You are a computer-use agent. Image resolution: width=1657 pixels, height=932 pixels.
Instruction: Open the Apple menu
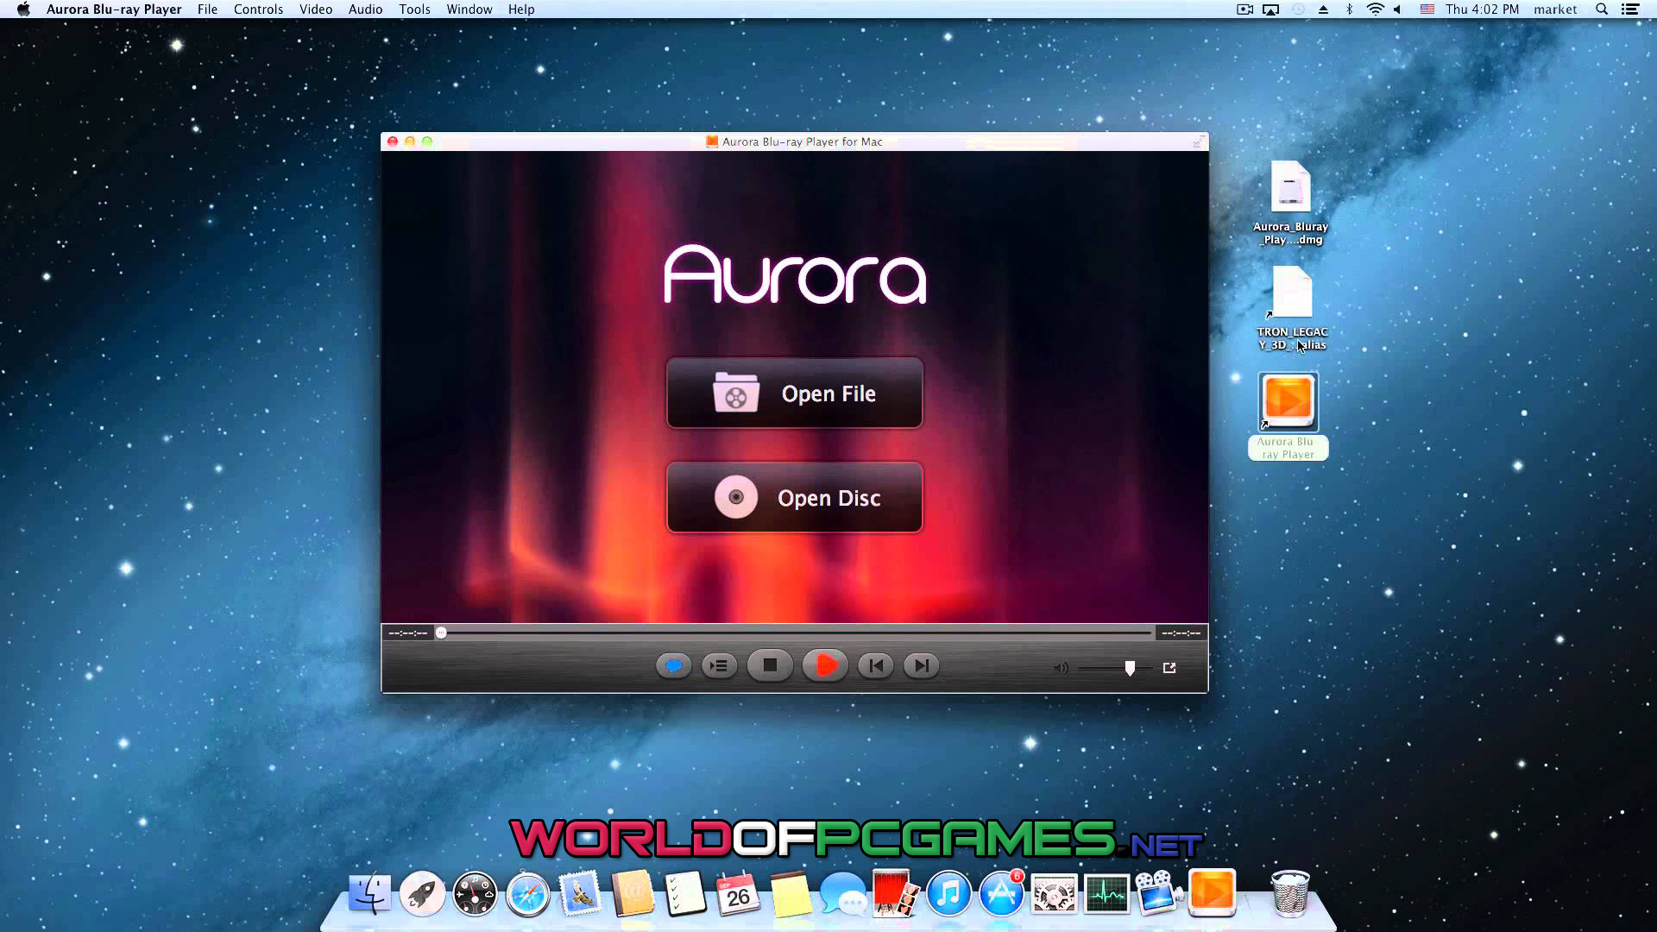pos(23,9)
